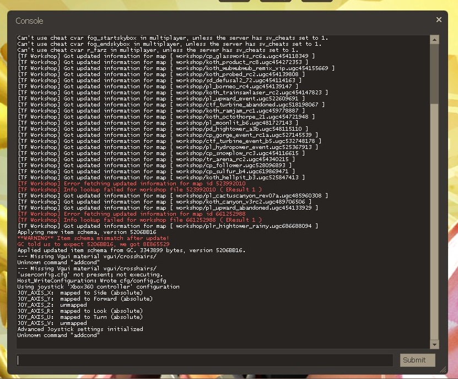This screenshot has width=458, height=379.
Task: Click the scrollbar up arrow
Action: pyautogui.click(x=434, y=40)
